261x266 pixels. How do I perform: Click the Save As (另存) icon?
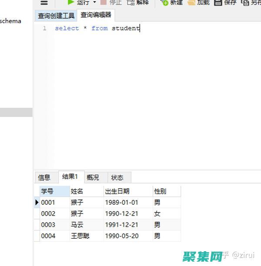click(245, 2)
